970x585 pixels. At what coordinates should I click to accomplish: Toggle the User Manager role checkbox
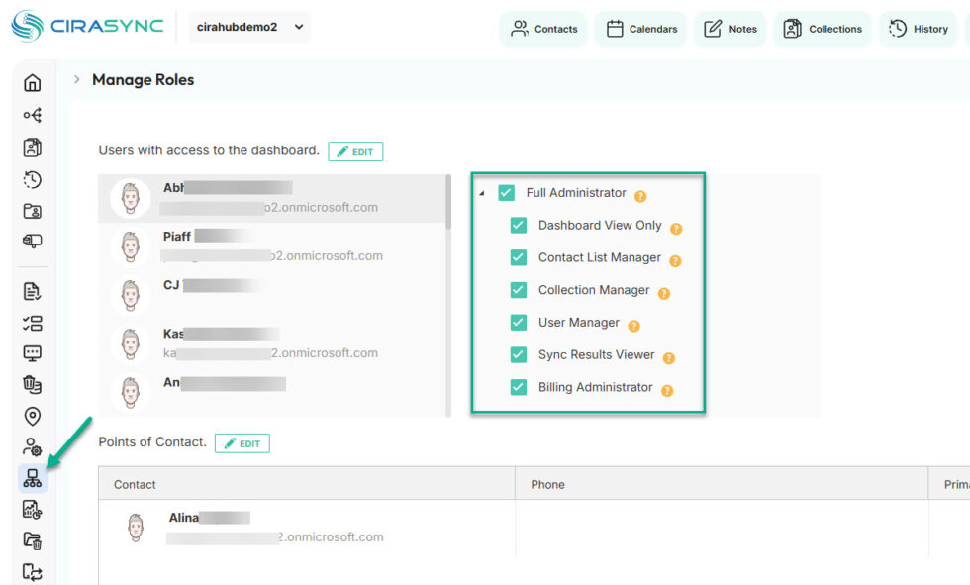[519, 323]
